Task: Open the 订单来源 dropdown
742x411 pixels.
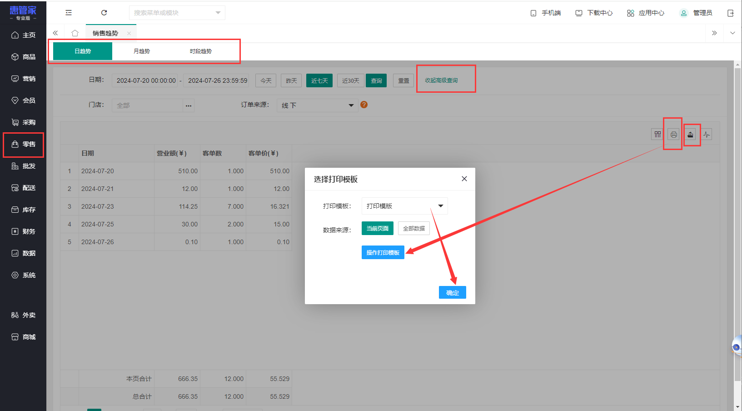Action: point(317,105)
